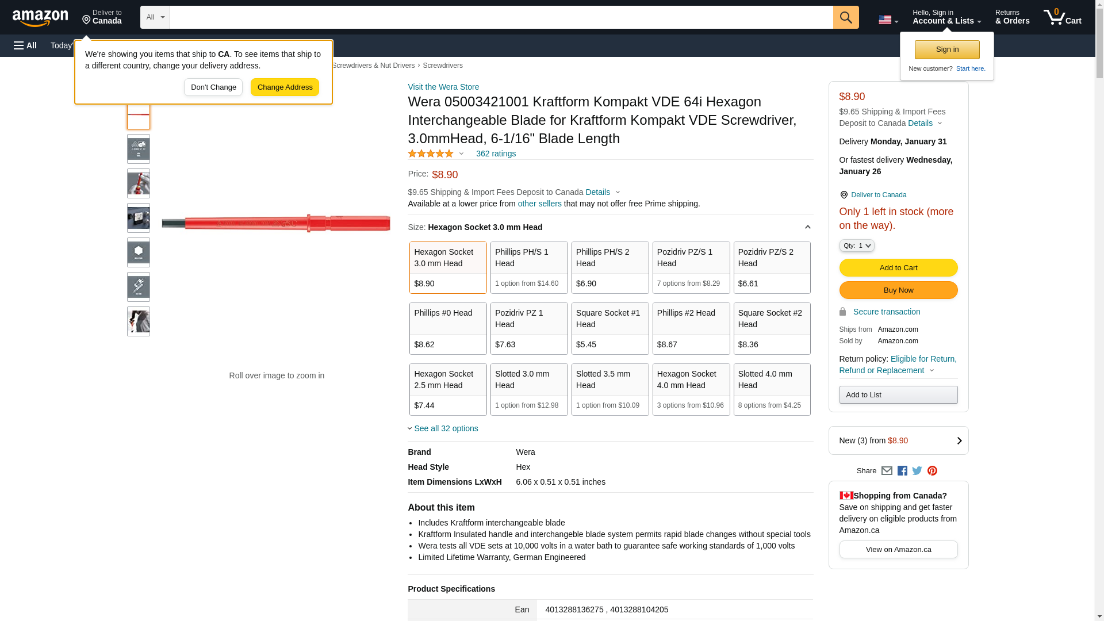Share product on Facebook icon

[902, 471]
